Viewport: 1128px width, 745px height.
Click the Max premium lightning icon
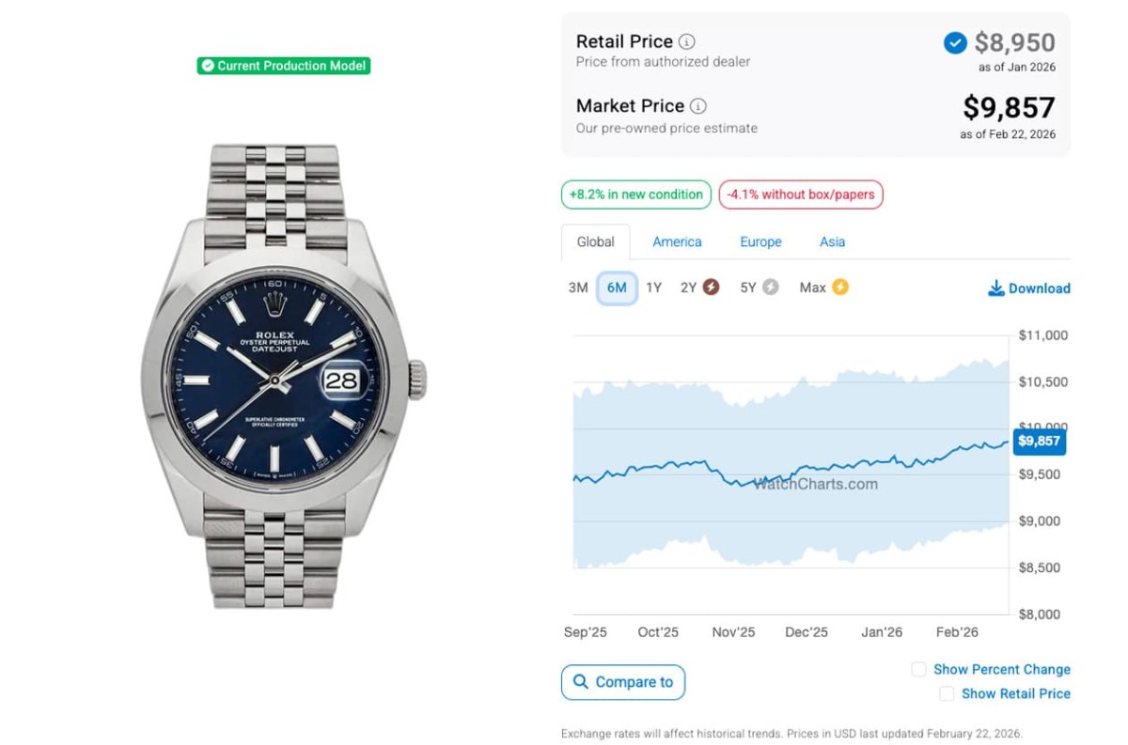[839, 287]
